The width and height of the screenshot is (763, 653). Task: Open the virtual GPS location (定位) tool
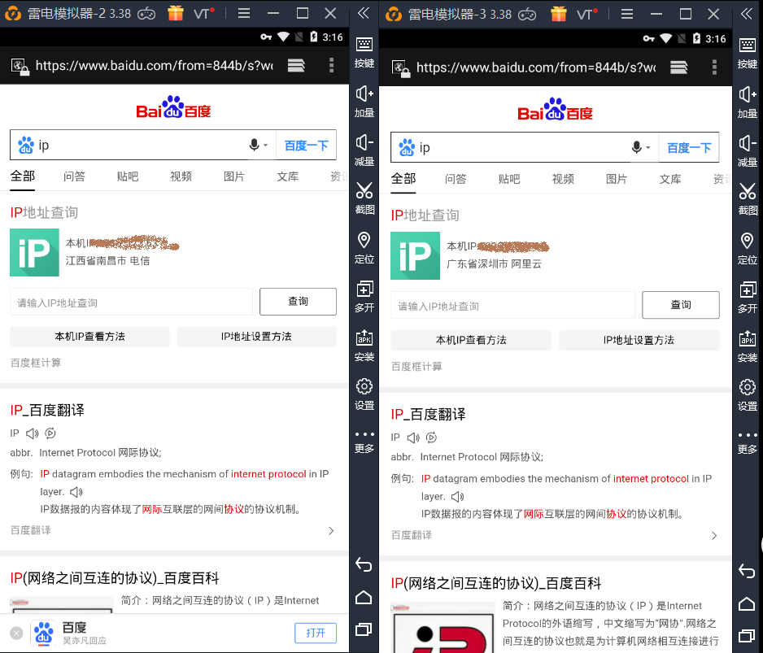[364, 242]
